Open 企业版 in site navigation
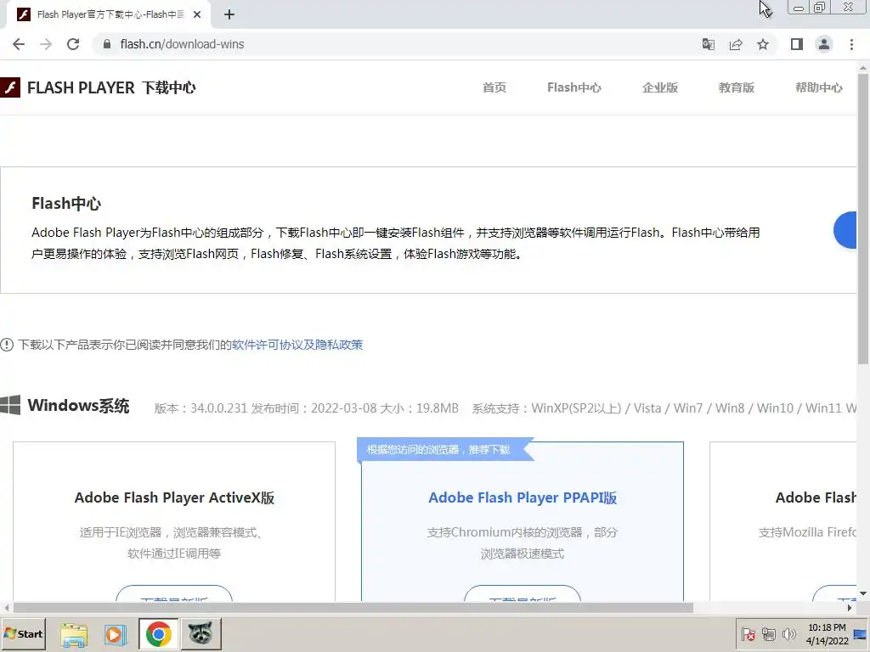Viewport: 870px width, 652px height. [x=660, y=87]
